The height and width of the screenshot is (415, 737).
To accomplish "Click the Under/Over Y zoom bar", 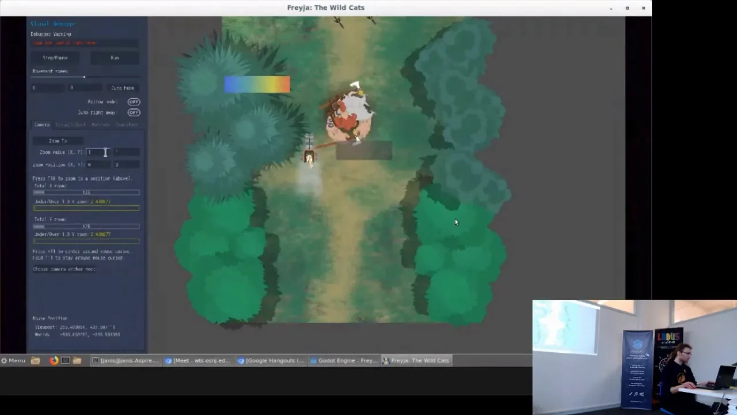I will pos(86,241).
